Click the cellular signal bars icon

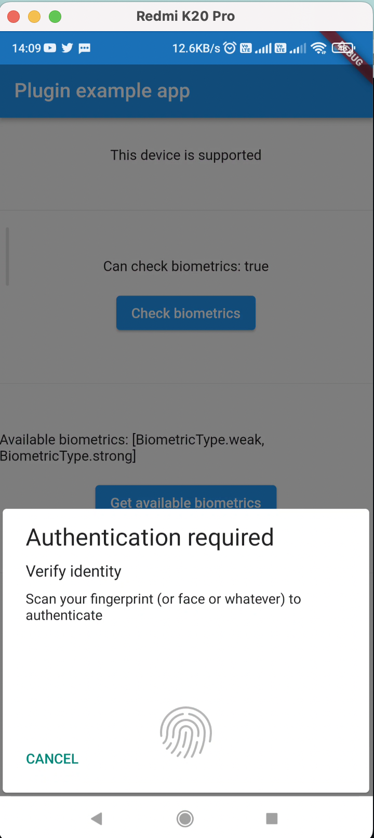[x=262, y=48]
